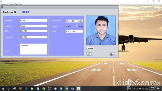
Task: Open the date of birth calendar picker
Action: click(80, 21)
